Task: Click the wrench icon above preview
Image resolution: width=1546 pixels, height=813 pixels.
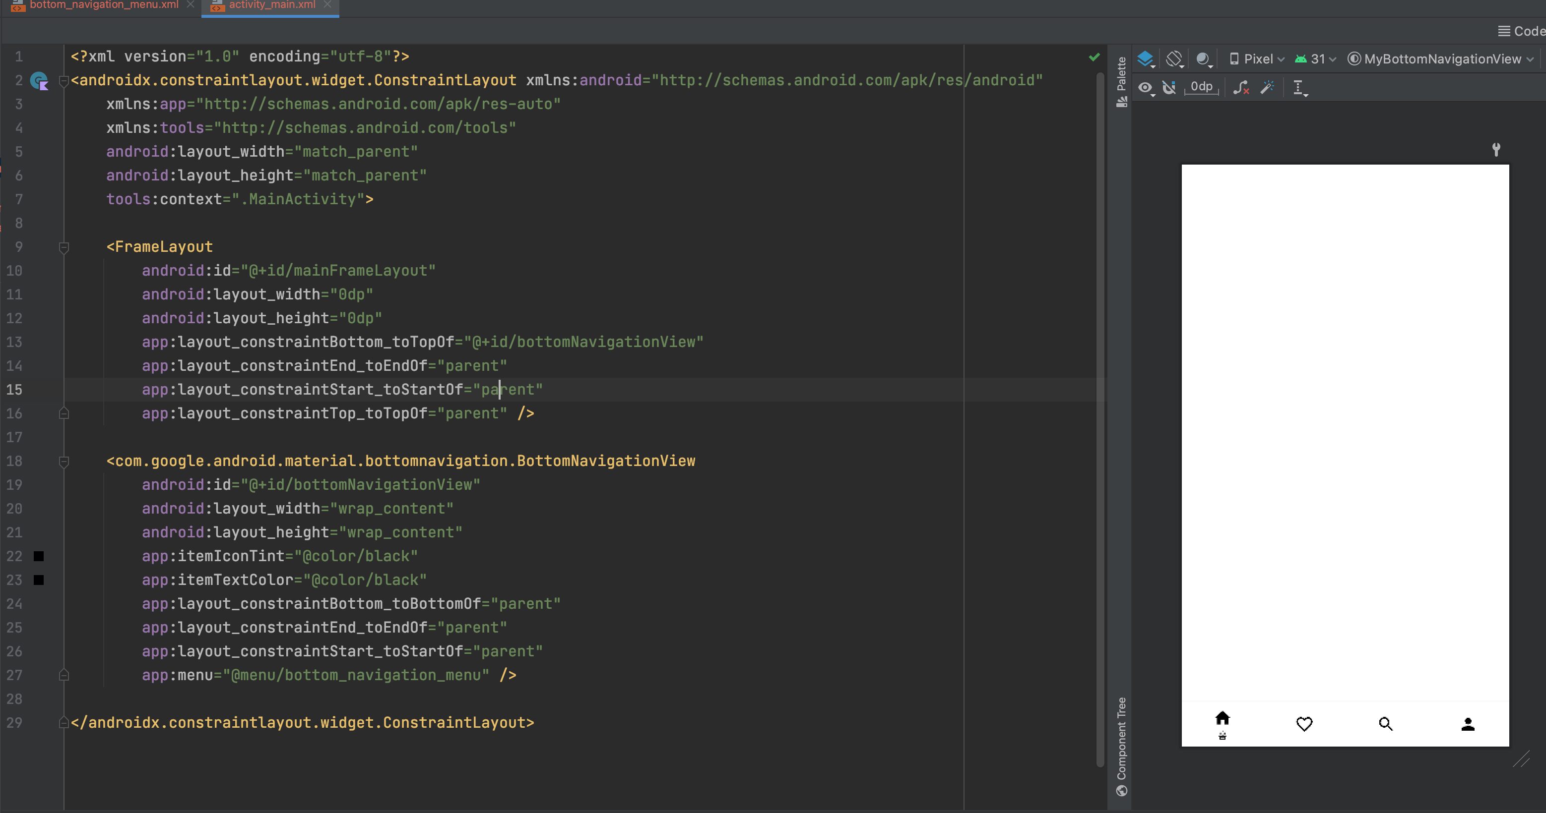Action: point(1496,149)
